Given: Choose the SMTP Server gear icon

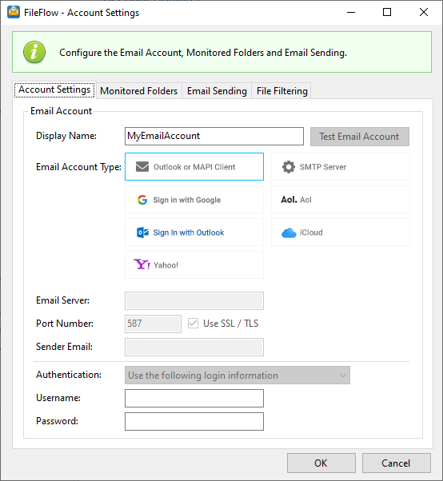Looking at the screenshot, I should tap(289, 167).
